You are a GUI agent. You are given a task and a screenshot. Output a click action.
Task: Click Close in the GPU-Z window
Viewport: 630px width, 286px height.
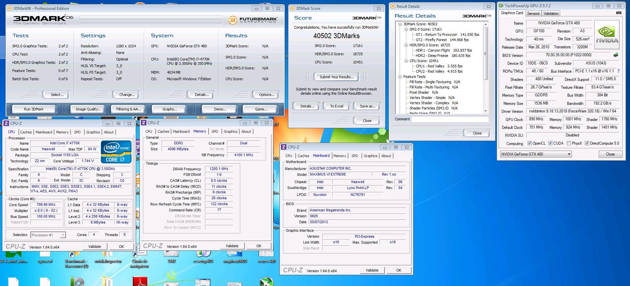pyautogui.click(x=610, y=154)
